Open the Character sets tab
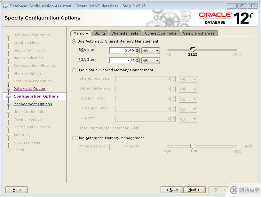Image resolution: width=261 pixels, height=197 pixels. (125, 34)
